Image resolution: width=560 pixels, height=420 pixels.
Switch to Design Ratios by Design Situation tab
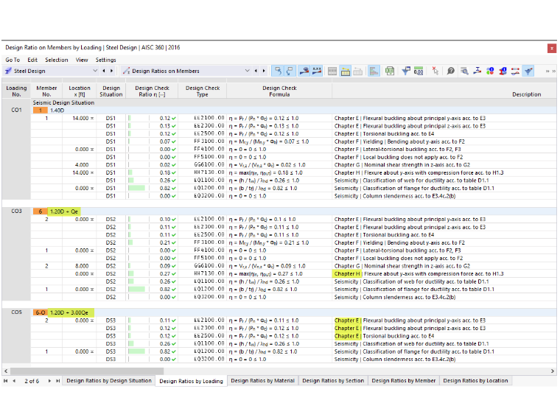click(109, 381)
